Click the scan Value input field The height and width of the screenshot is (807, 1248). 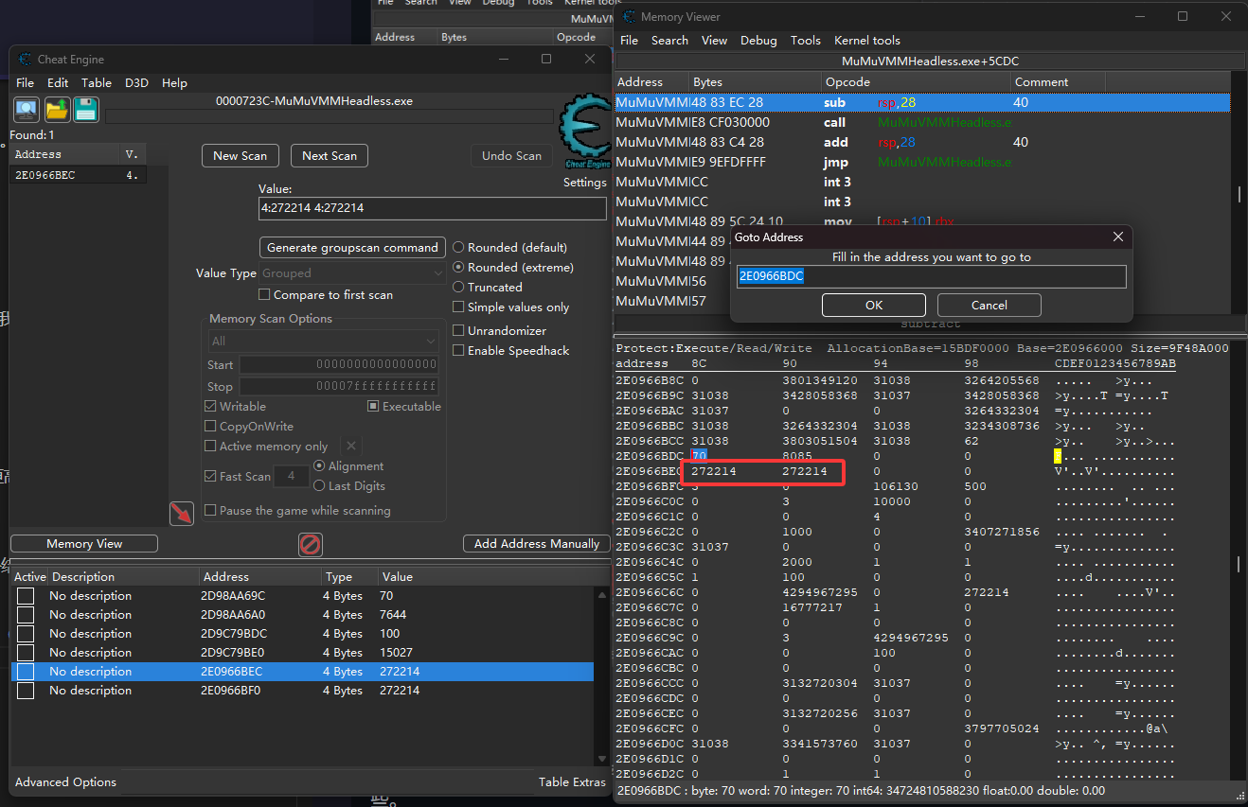pyautogui.click(x=433, y=208)
